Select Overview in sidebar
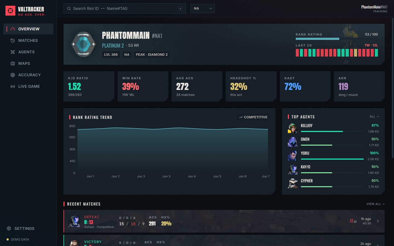394x246 pixels. [28, 29]
